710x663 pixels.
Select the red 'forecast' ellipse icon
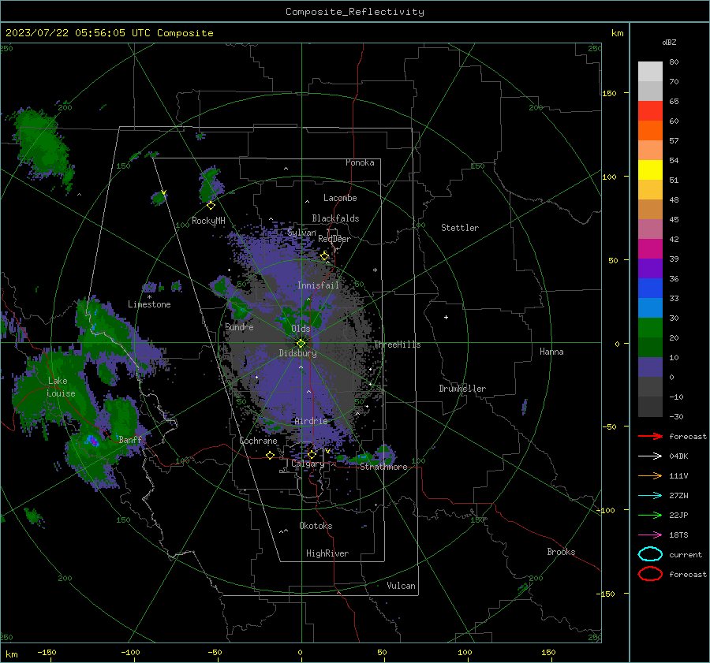tap(650, 574)
